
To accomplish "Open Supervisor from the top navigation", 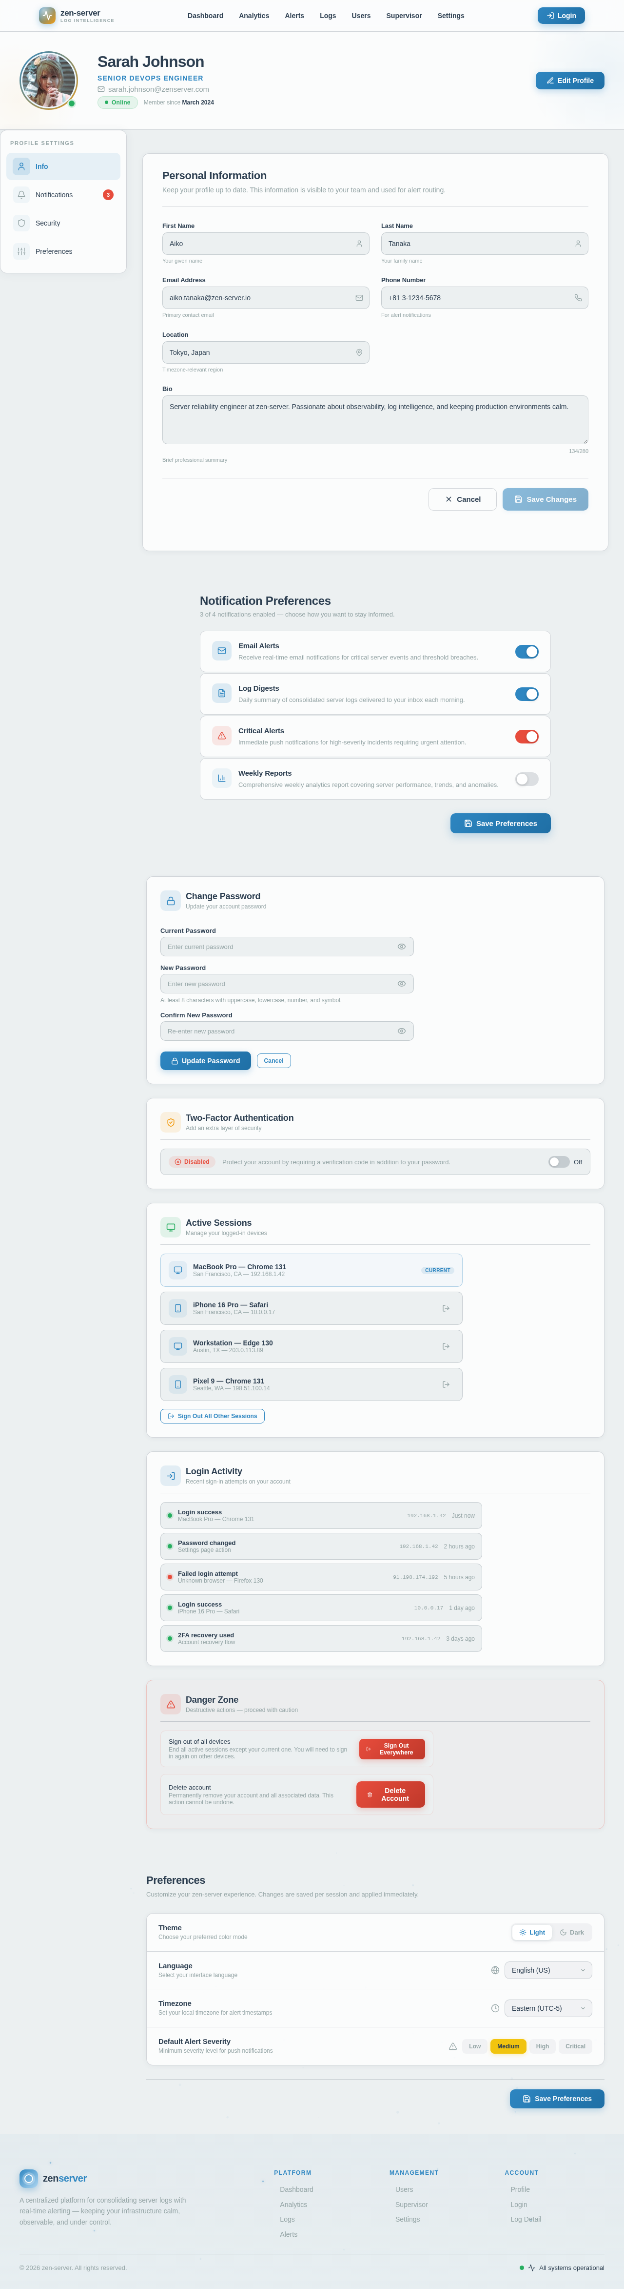I will [x=404, y=16].
